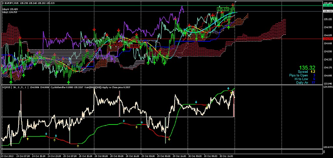
Task: Click 134.170 on the price scale
Action: (328, 68)
